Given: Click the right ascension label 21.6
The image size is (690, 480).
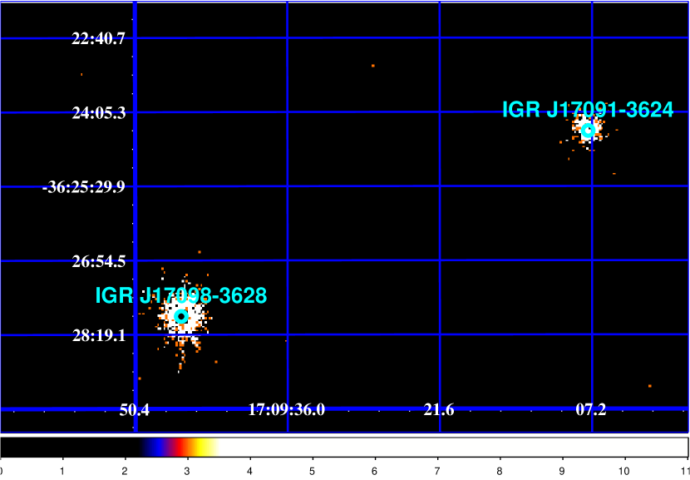Looking at the screenshot, I should coord(439,410).
